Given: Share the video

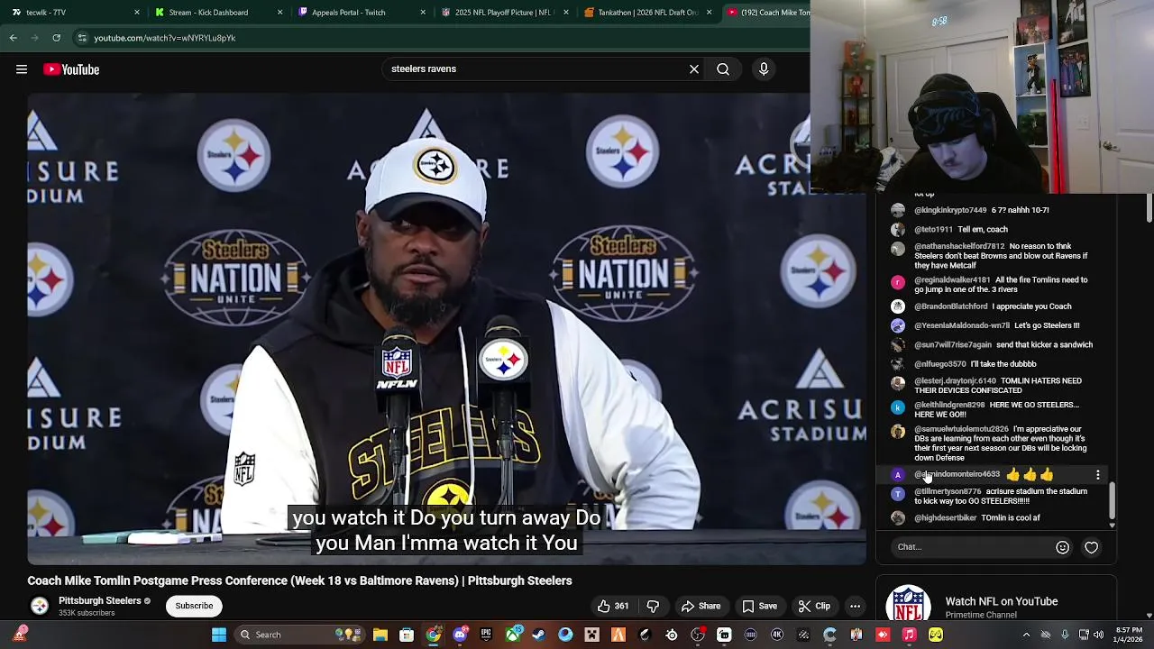Looking at the screenshot, I should coord(701,606).
